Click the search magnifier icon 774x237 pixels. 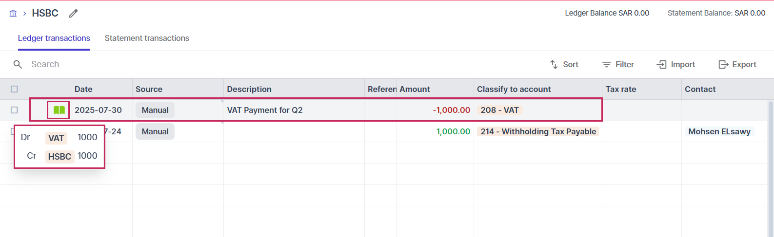pos(18,64)
